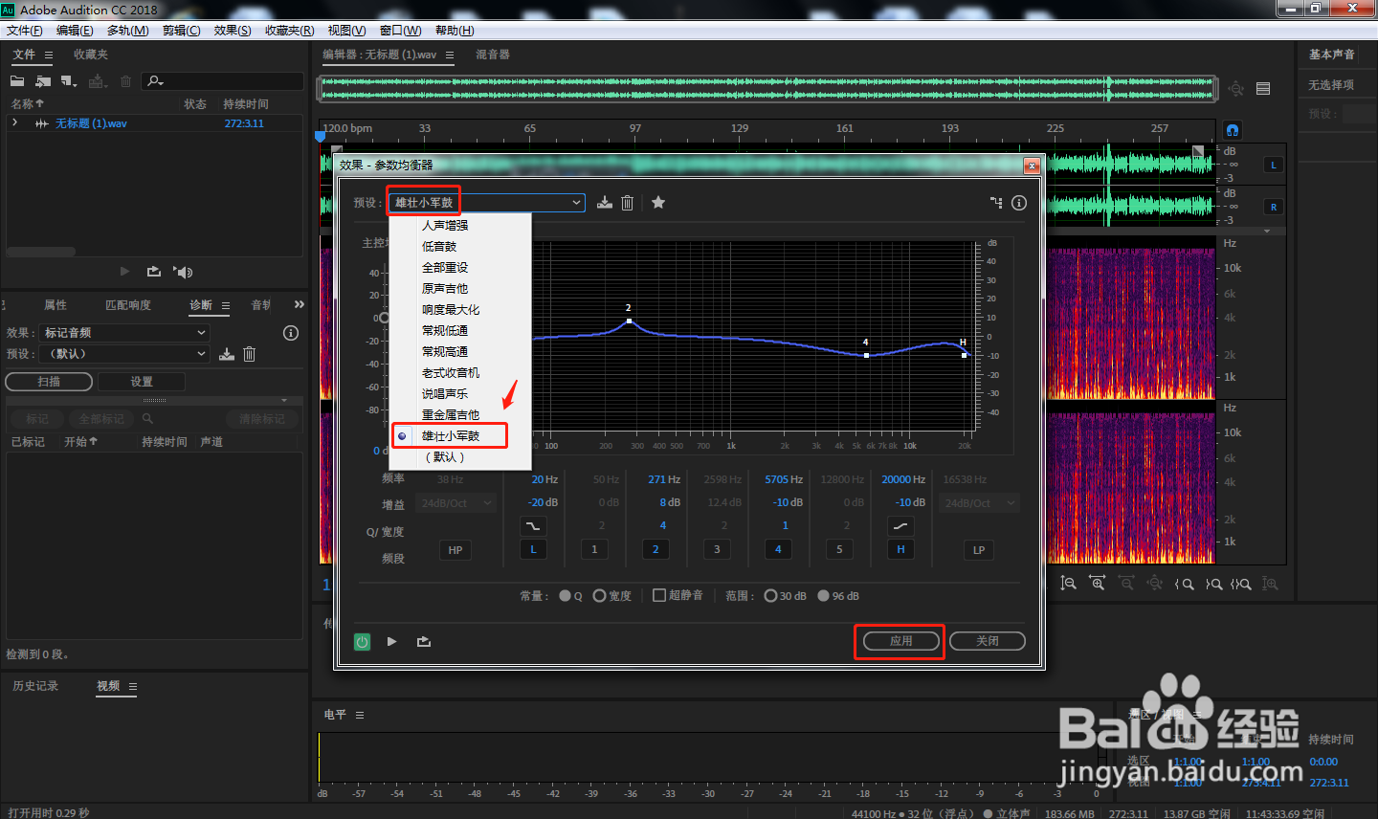Screen dimensions: 1378x819
Task: Toggle EQ band 1 button
Action: coord(594,549)
